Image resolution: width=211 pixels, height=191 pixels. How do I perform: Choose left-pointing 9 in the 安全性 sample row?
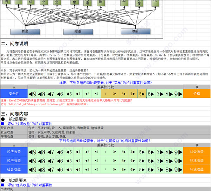click(32, 94)
